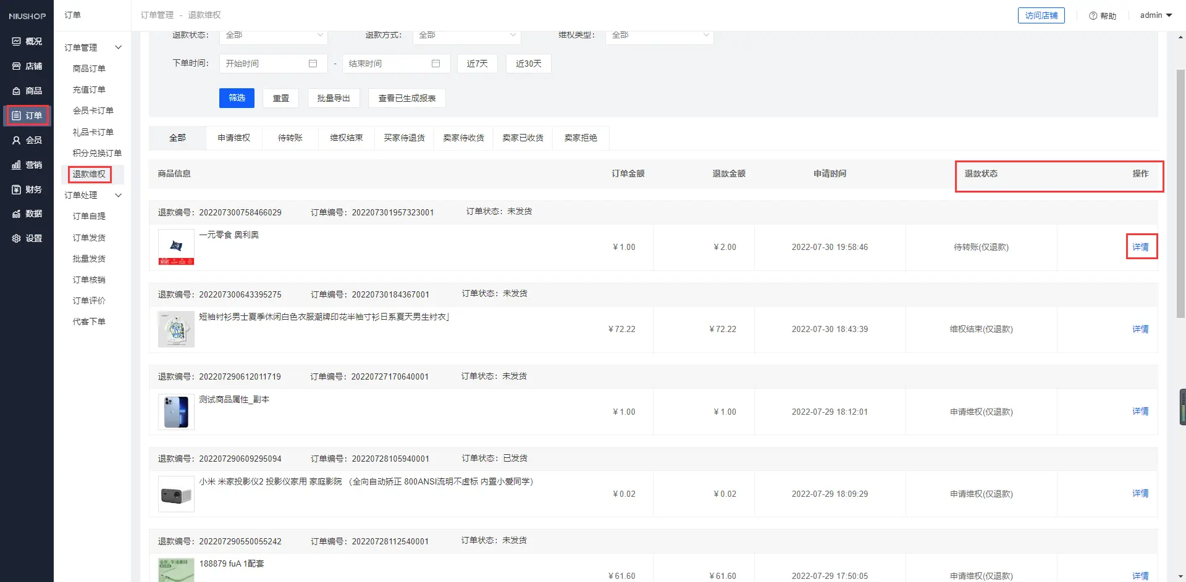Click the blue 筛选 filter button

click(237, 98)
